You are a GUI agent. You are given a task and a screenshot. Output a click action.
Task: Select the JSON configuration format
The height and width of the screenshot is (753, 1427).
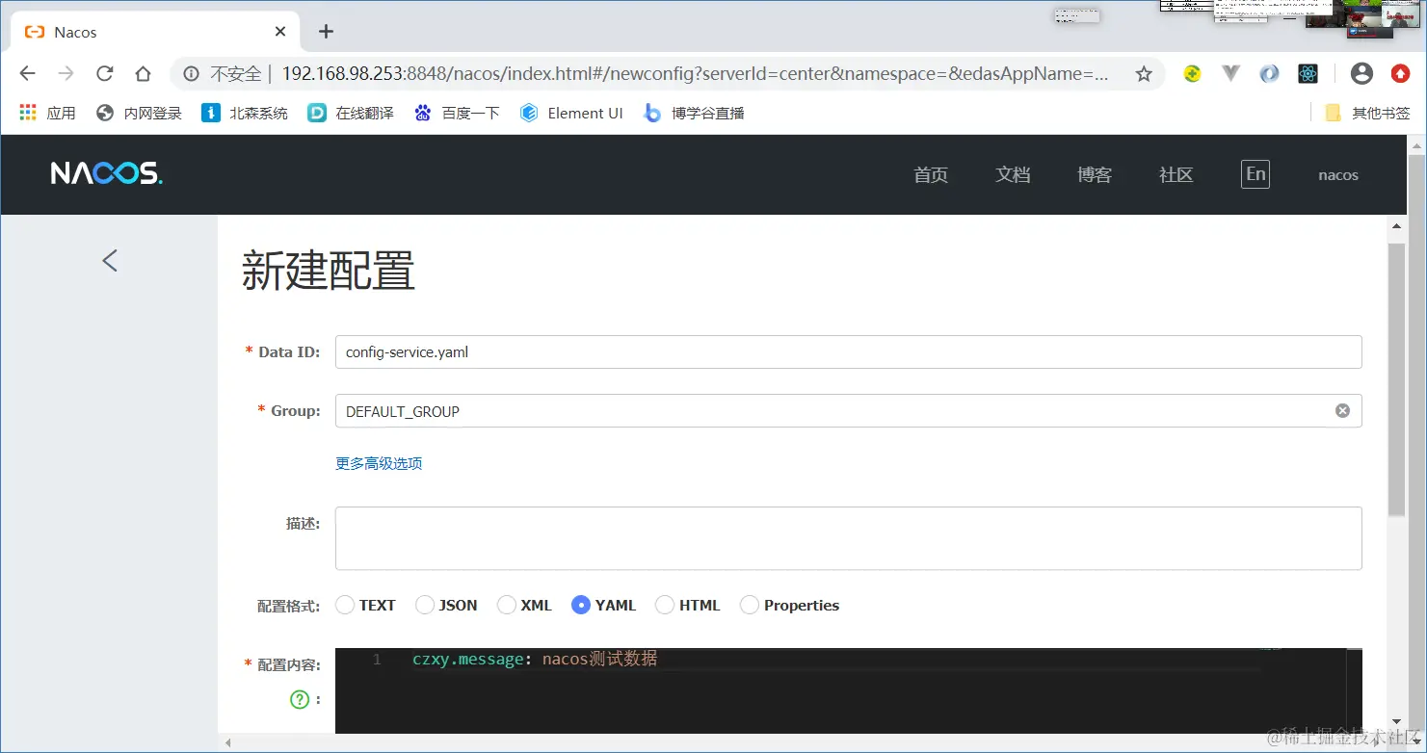pyautogui.click(x=424, y=605)
